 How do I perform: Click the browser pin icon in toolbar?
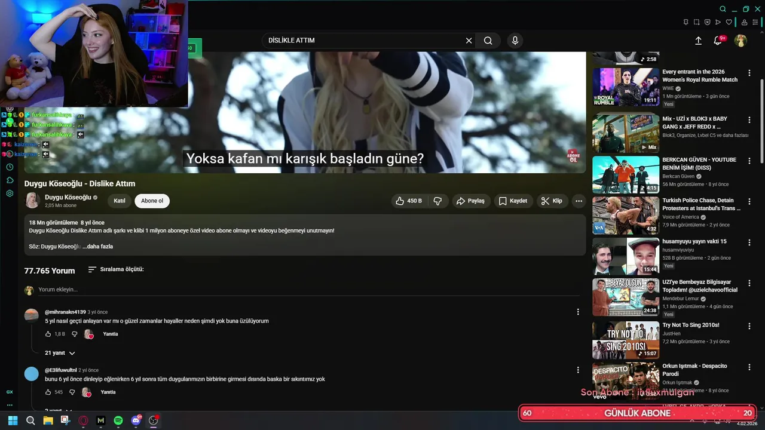[x=686, y=22]
